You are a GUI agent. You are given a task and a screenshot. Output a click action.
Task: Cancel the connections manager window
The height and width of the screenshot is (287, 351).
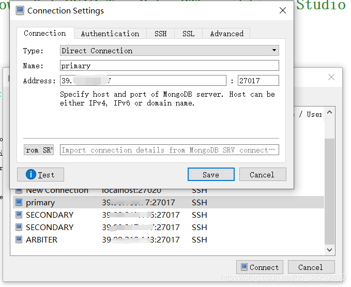[x=311, y=267]
